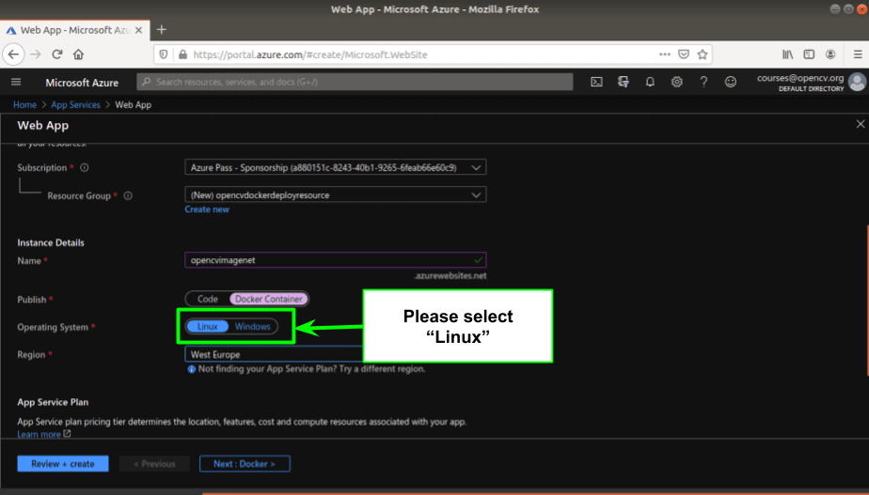Screen dimensions: 869x495
Task: Click the Next : Docker button
Action: click(245, 464)
